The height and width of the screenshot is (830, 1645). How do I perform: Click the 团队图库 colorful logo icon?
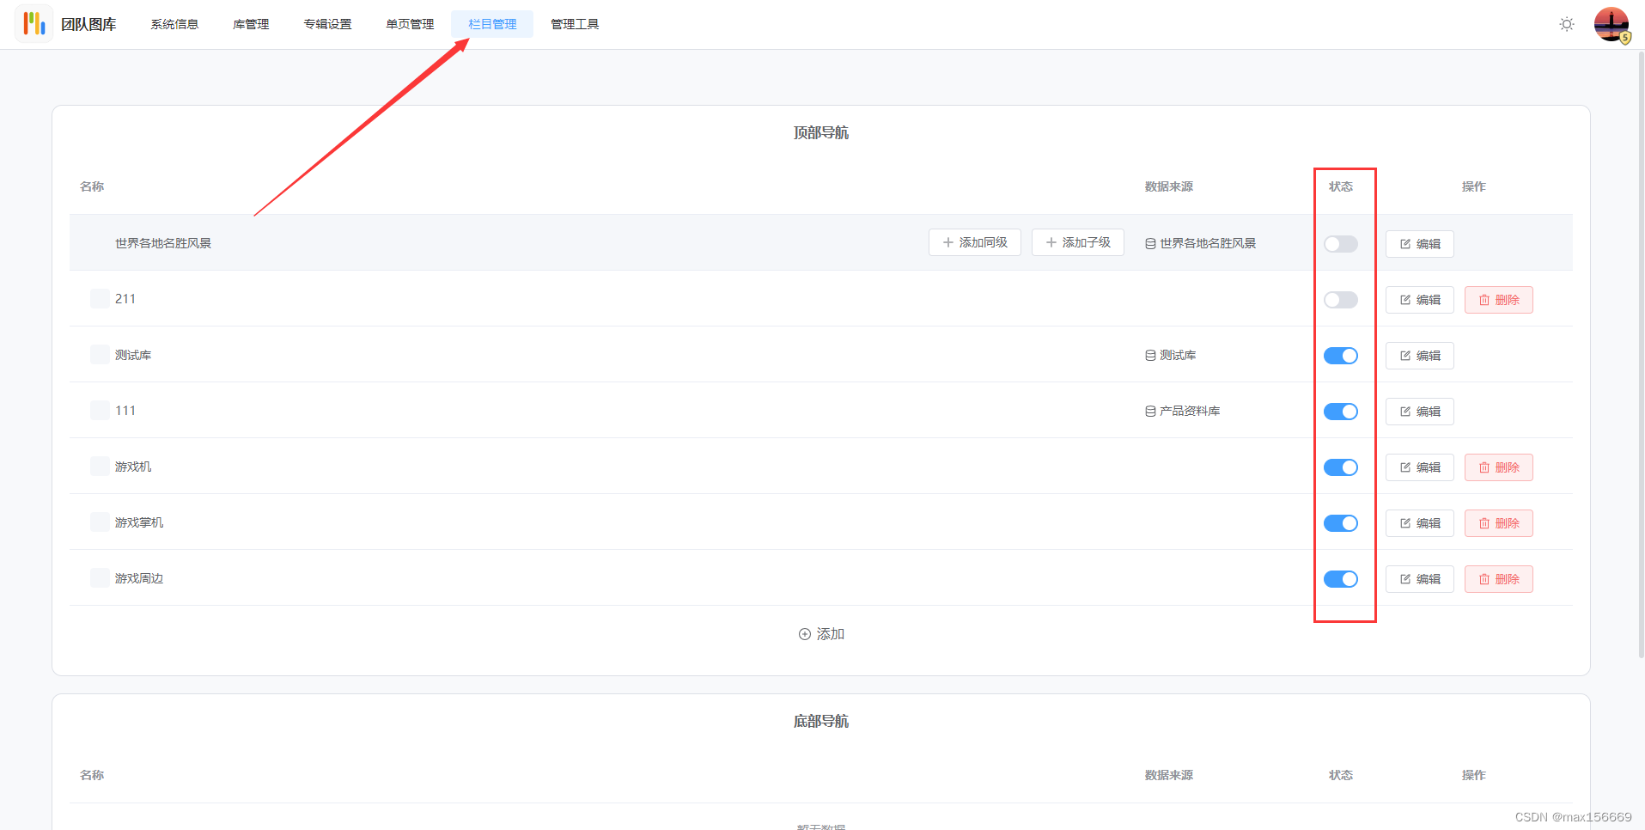34,23
